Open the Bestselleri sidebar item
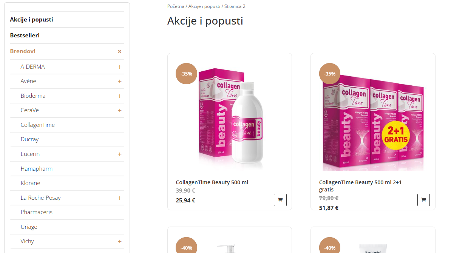This screenshot has height=253, width=451. (x=25, y=35)
